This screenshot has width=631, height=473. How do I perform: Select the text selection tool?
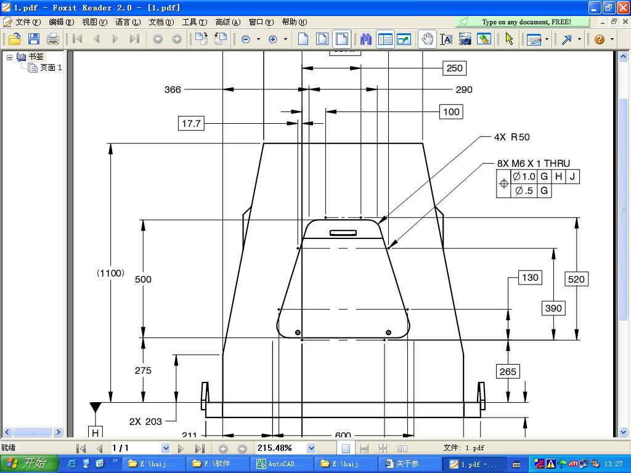point(446,39)
